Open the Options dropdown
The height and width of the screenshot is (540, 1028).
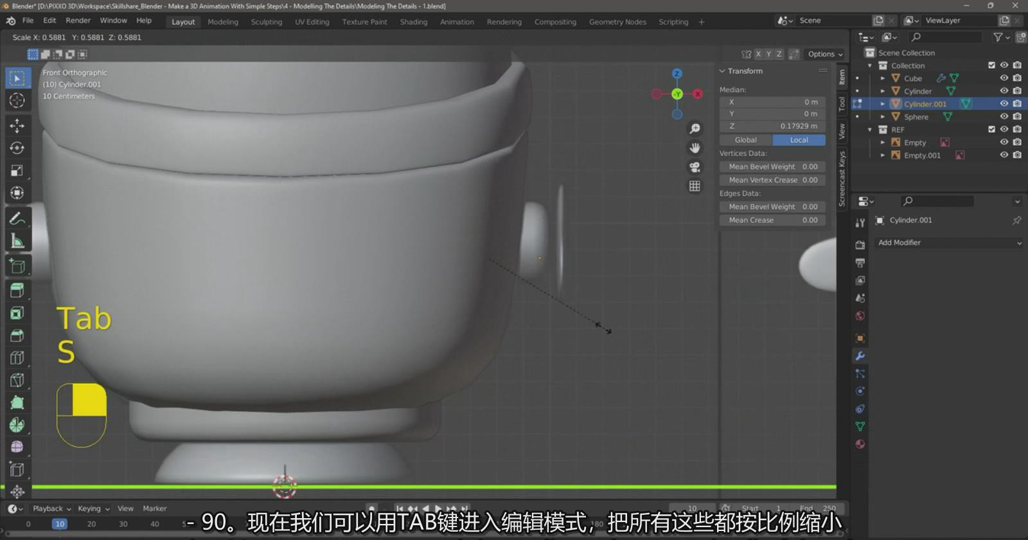coord(825,54)
